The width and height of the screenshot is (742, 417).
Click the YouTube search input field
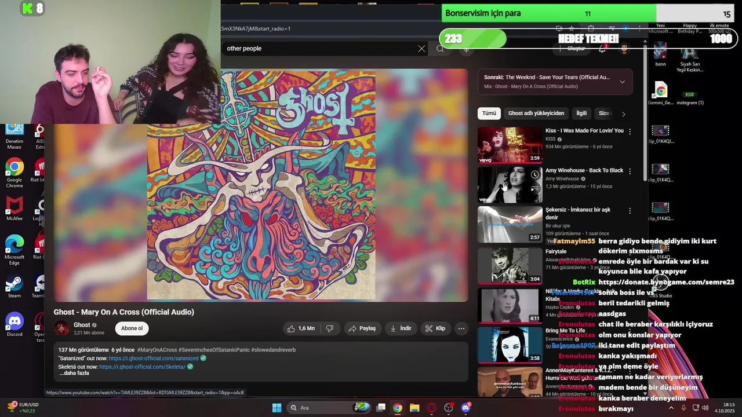tap(319, 49)
